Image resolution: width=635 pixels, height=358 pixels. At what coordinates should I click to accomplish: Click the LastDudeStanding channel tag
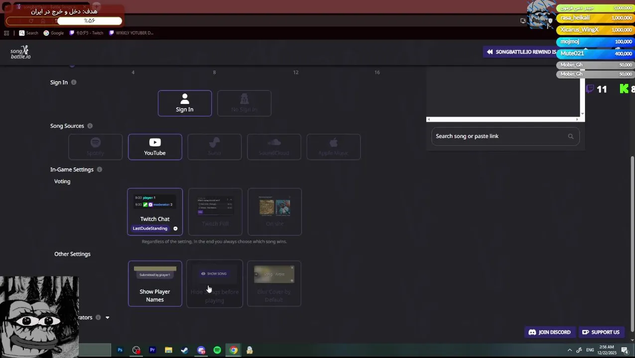[x=150, y=229]
